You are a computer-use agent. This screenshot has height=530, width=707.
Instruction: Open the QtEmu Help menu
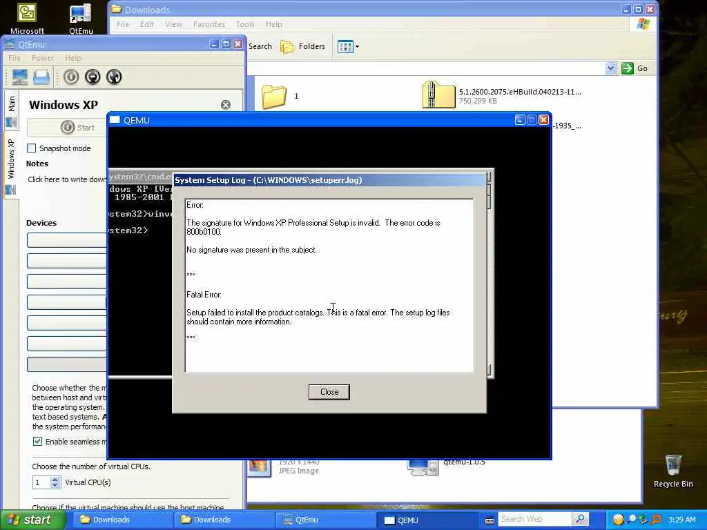click(x=73, y=58)
